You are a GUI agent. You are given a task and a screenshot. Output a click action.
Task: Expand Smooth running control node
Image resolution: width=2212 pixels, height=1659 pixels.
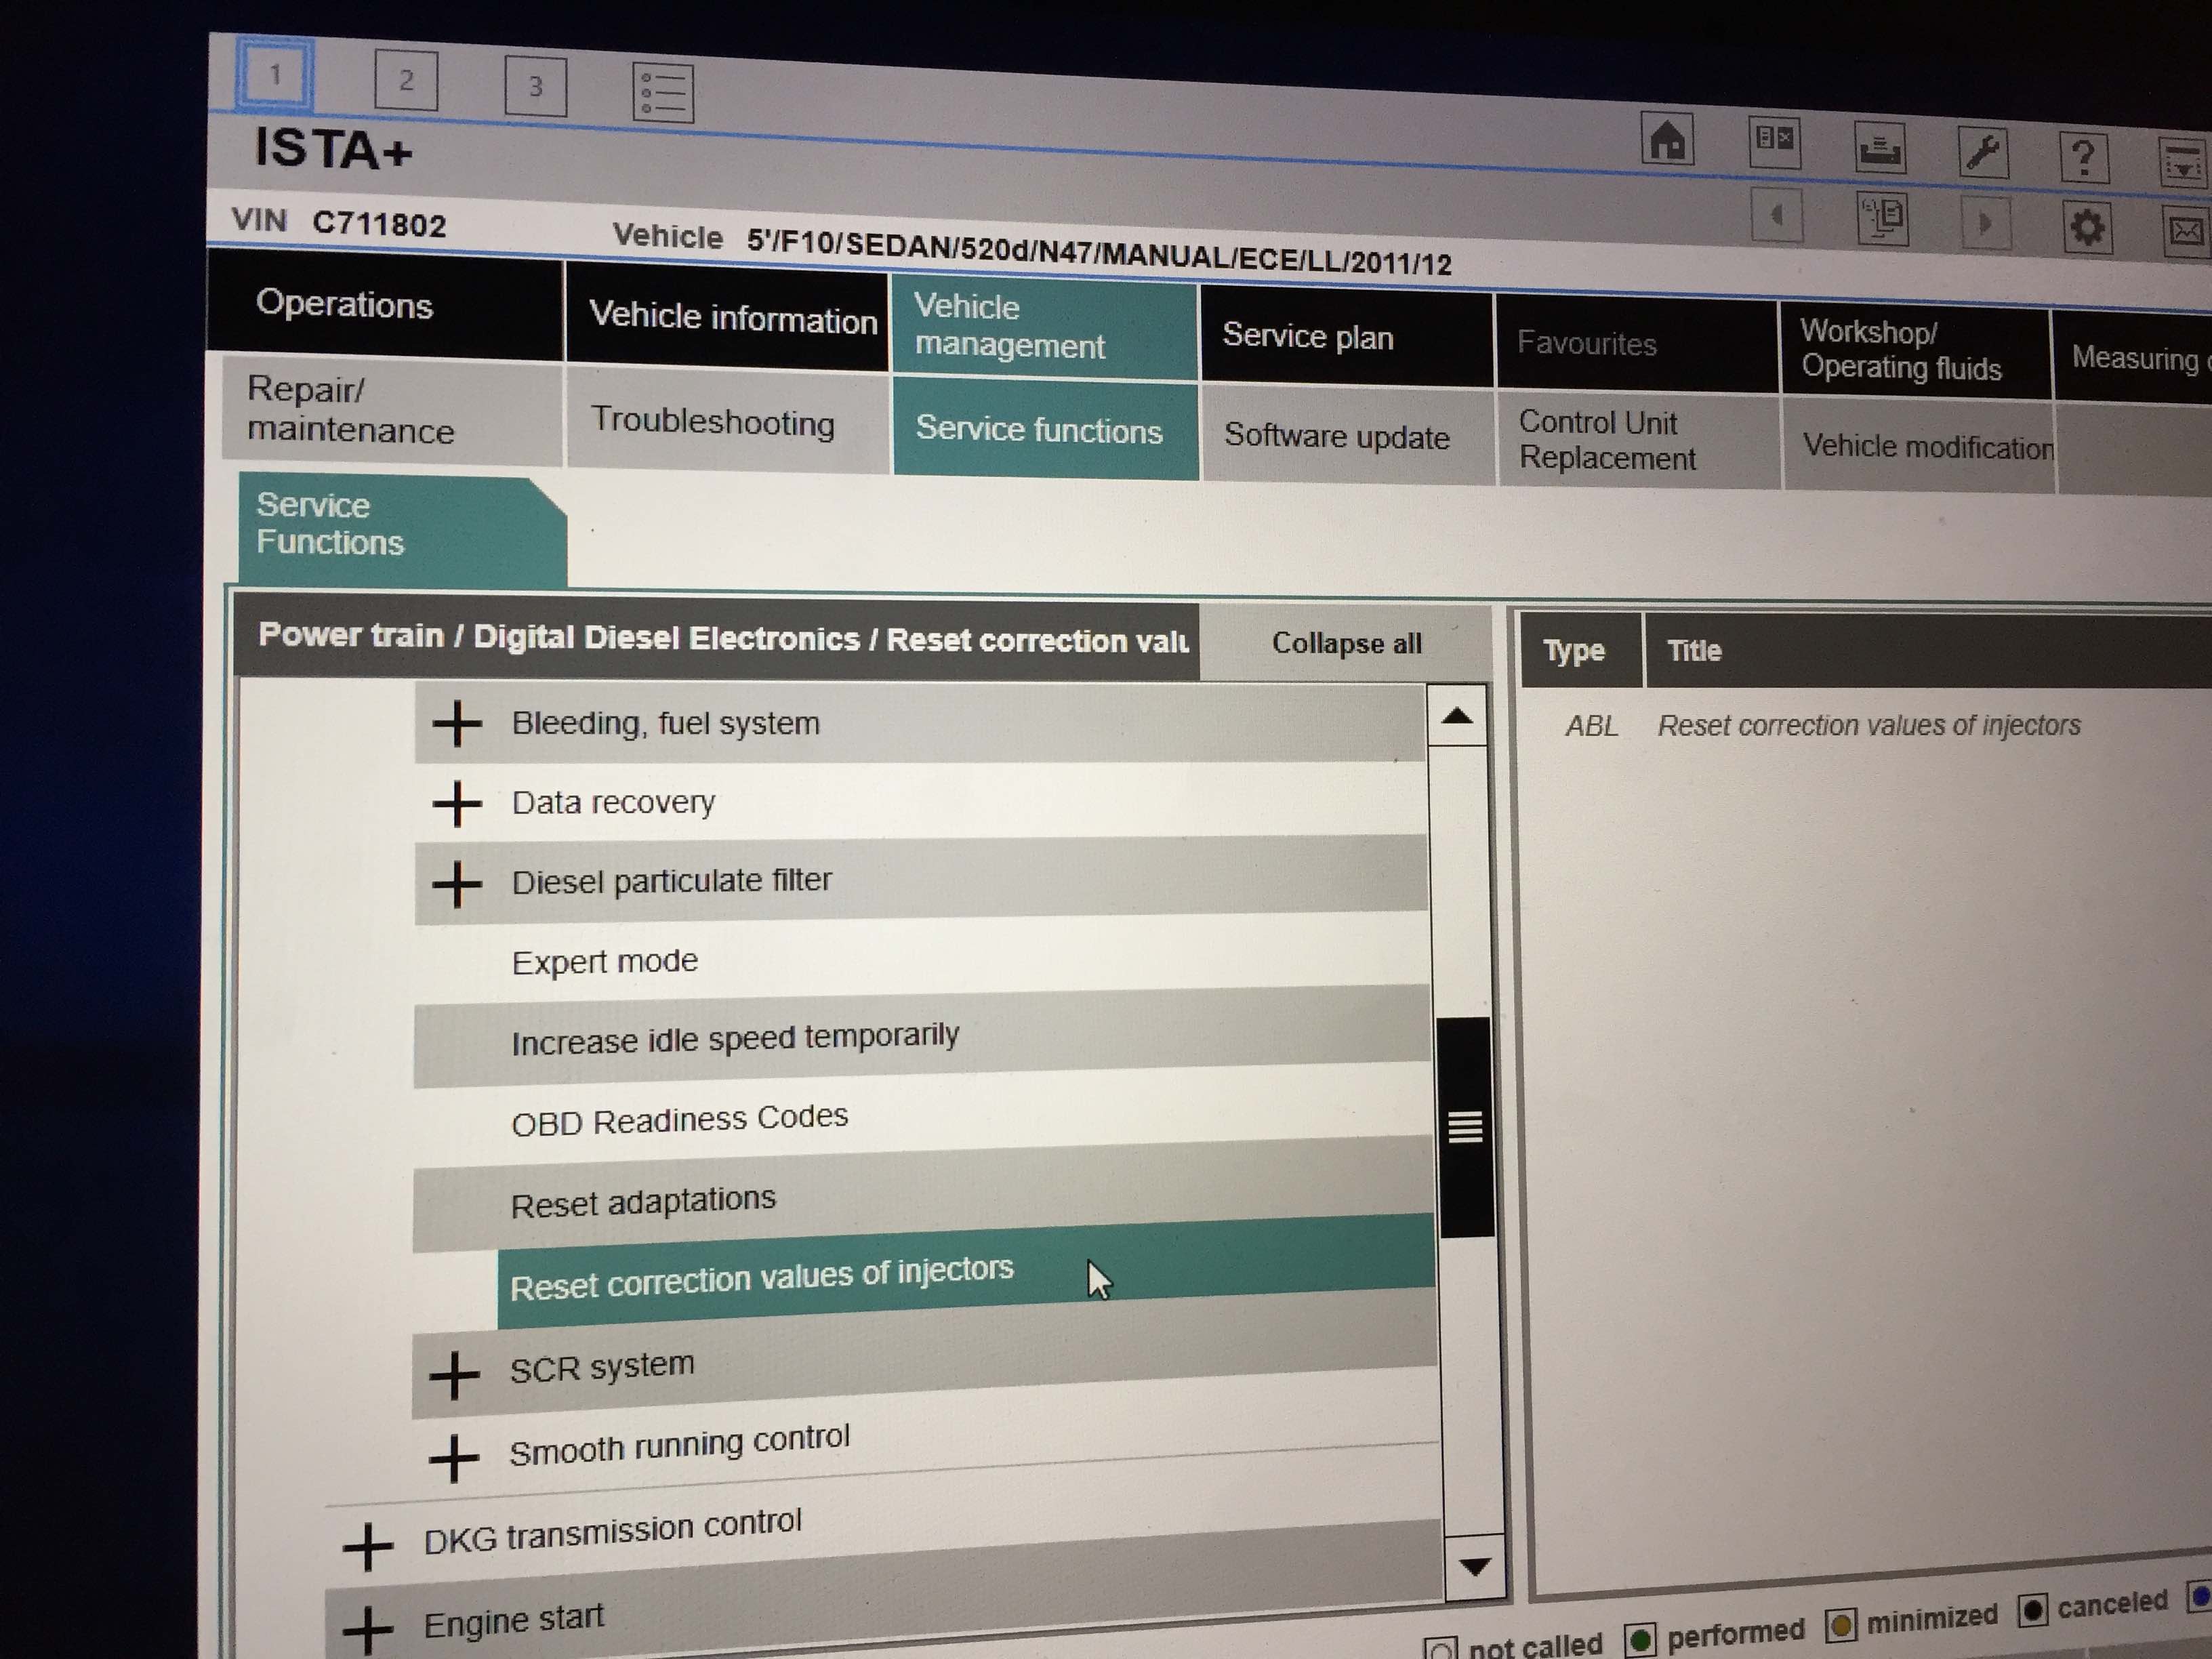click(x=453, y=1457)
